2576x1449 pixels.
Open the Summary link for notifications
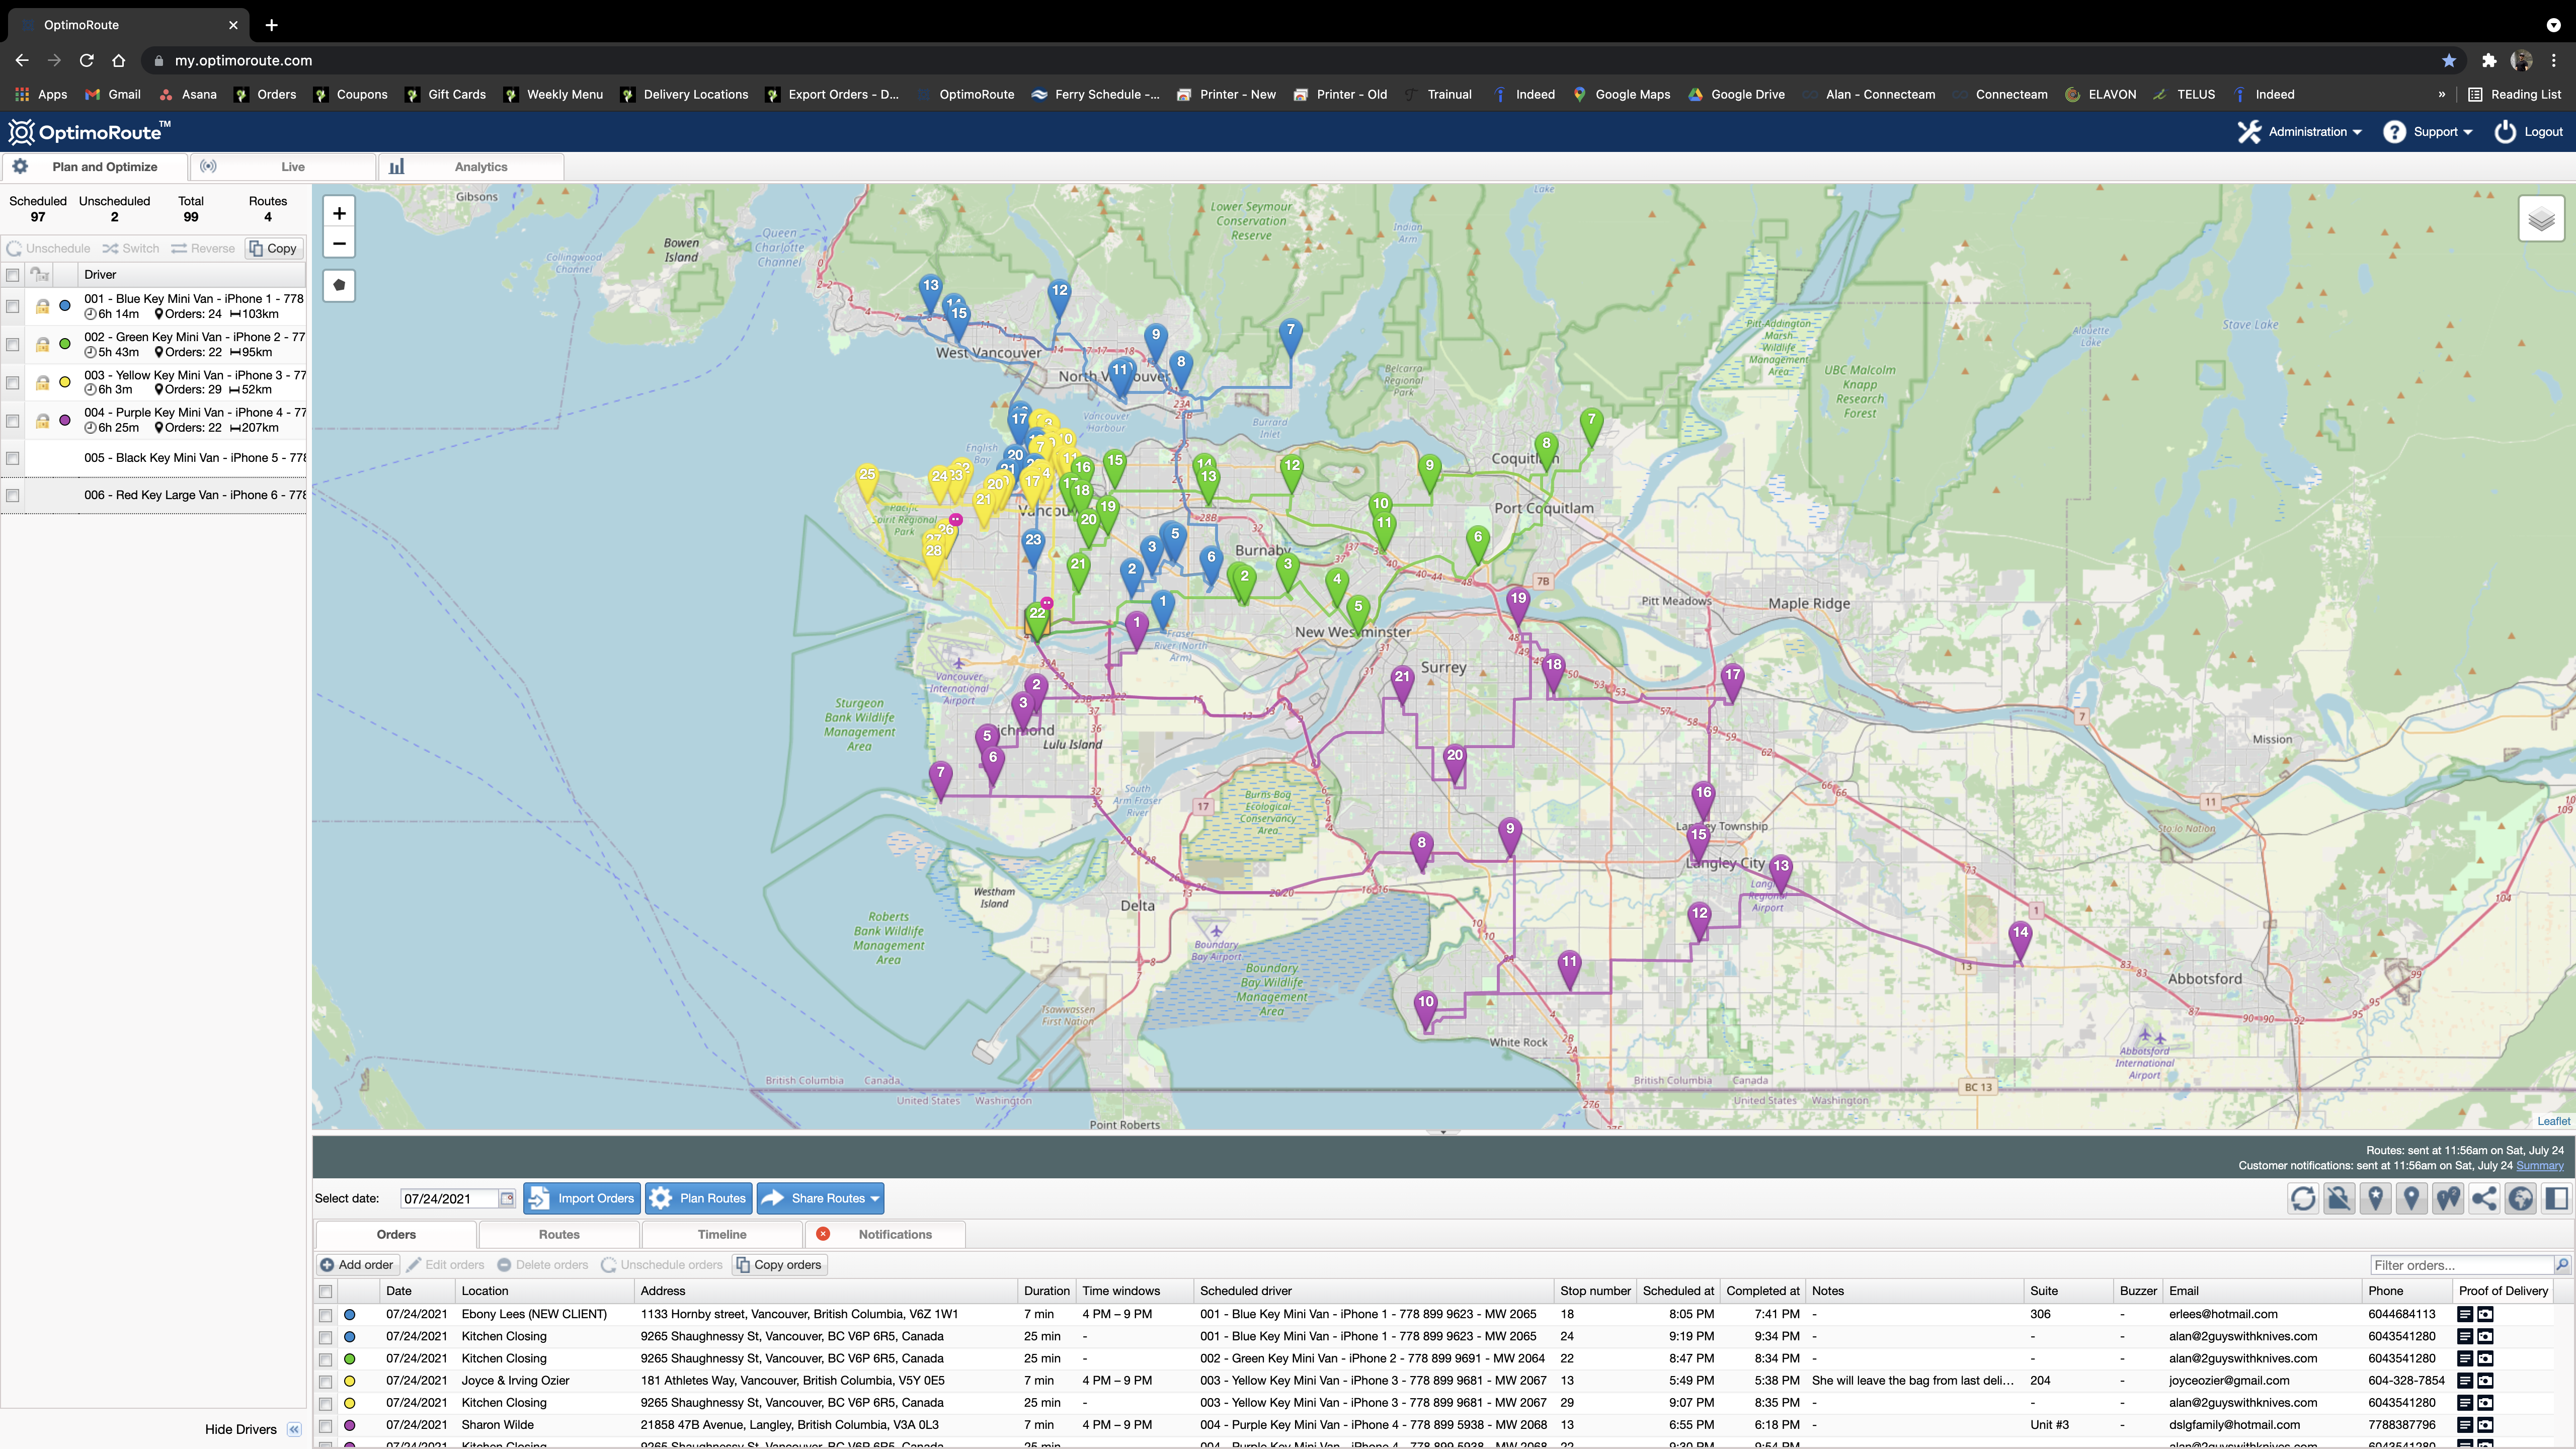click(2539, 1166)
